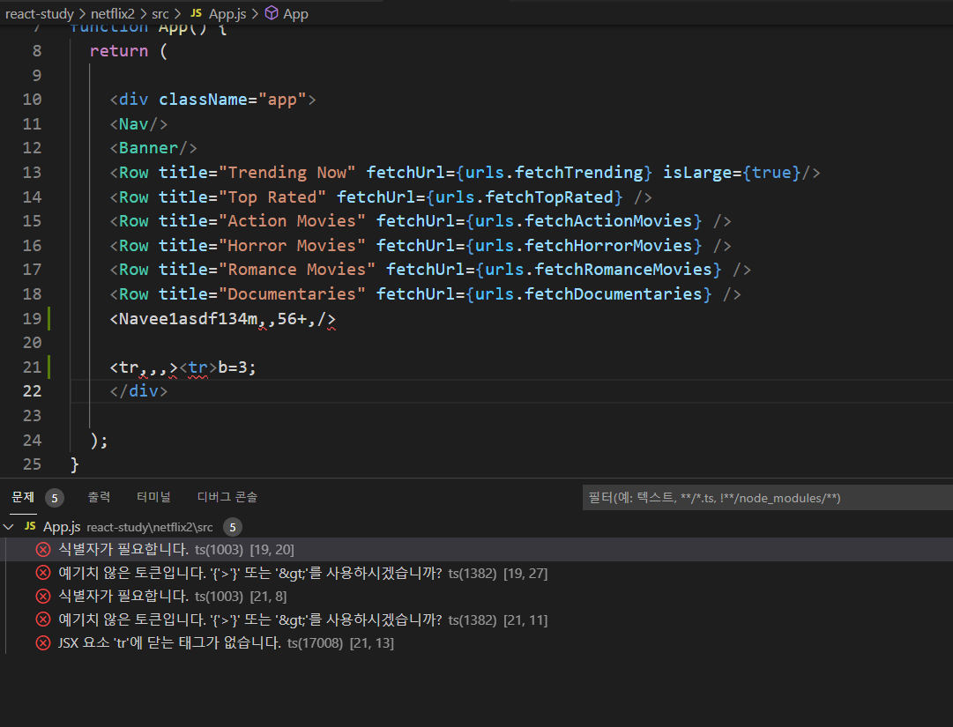
Task: Select the App symbol breadcrumb
Action: 295,13
